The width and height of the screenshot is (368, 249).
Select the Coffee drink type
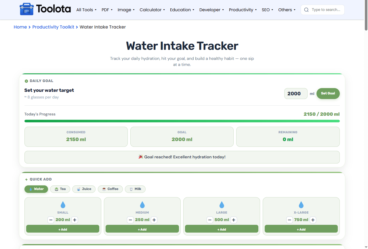pos(110,189)
